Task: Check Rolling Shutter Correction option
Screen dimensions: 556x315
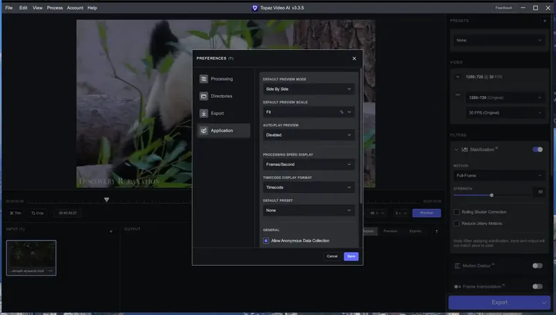Action: click(x=457, y=212)
